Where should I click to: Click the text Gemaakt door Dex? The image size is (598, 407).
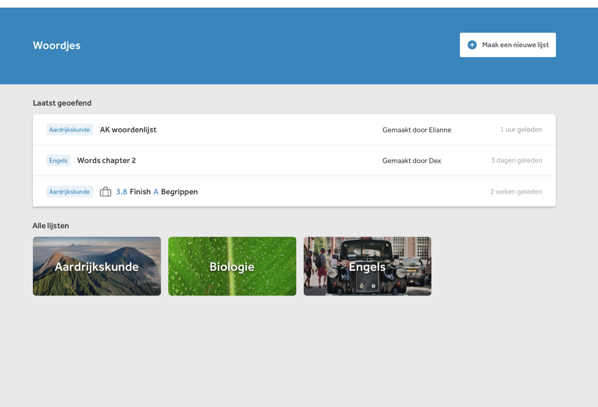tap(412, 161)
